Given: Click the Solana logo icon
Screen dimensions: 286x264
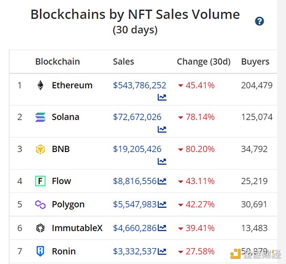Looking at the screenshot, I should (40, 117).
